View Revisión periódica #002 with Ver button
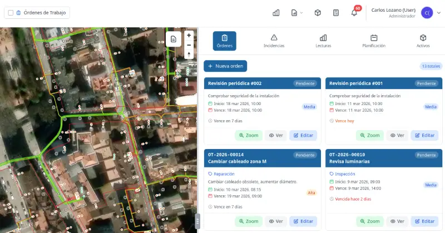 point(276,135)
